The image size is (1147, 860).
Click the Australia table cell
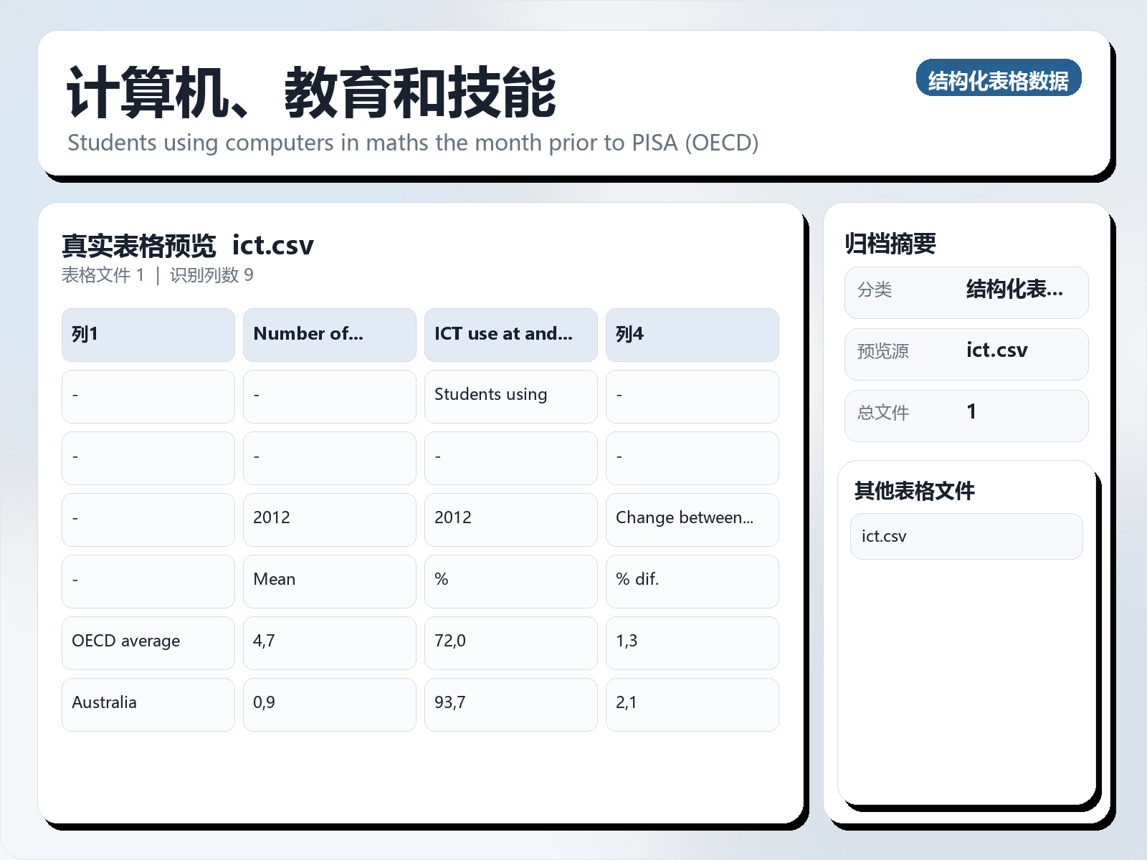148,704
